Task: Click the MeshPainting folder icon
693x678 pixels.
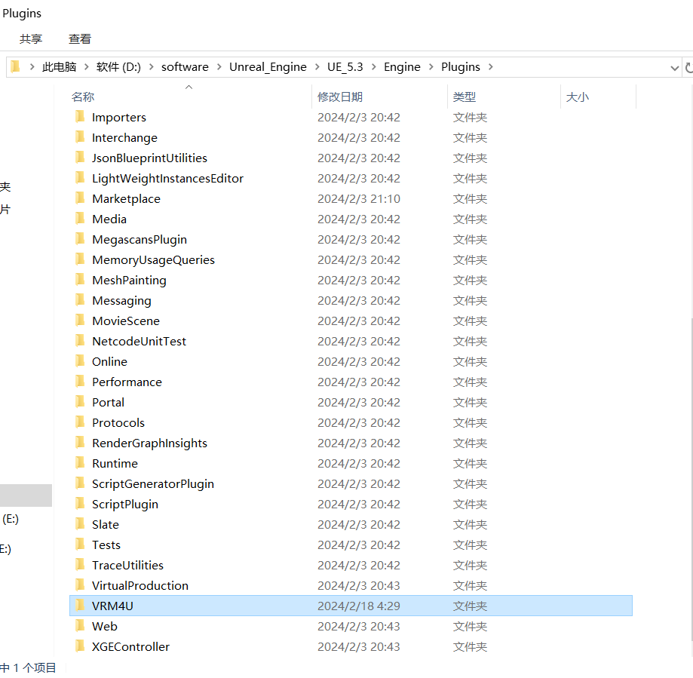Action: tap(80, 279)
